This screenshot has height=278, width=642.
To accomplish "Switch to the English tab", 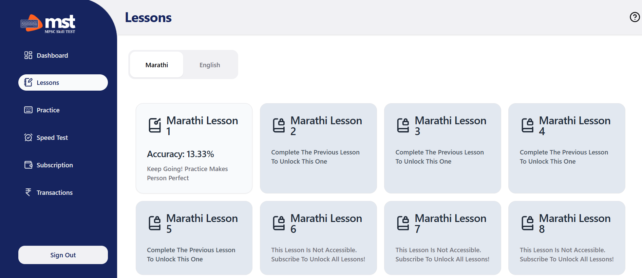I will tap(210, 65).
